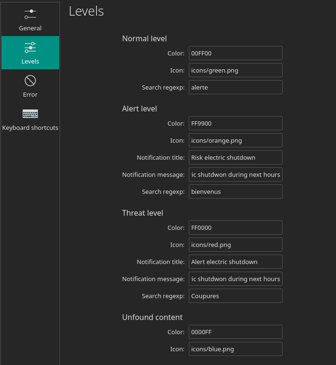Select the Levels sliders icon
Screen dimensions: 336x365
[30, 47]
